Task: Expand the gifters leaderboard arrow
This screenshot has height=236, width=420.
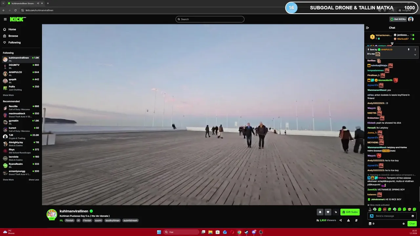Action: tap(392, 43)
